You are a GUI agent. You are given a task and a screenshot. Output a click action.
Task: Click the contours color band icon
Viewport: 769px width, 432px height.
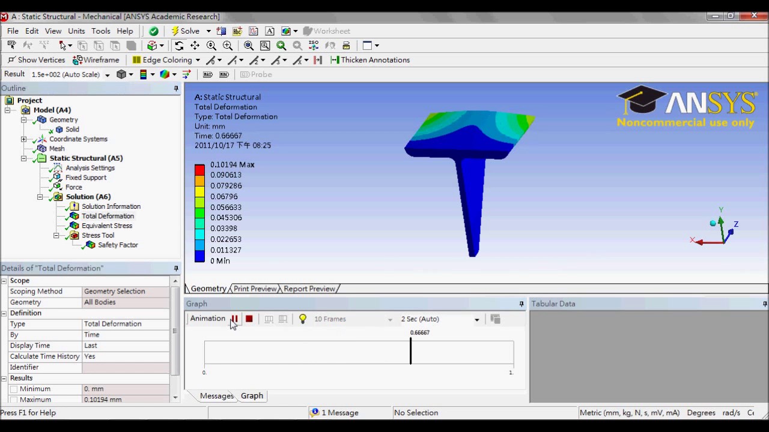[x=143, y=74]
